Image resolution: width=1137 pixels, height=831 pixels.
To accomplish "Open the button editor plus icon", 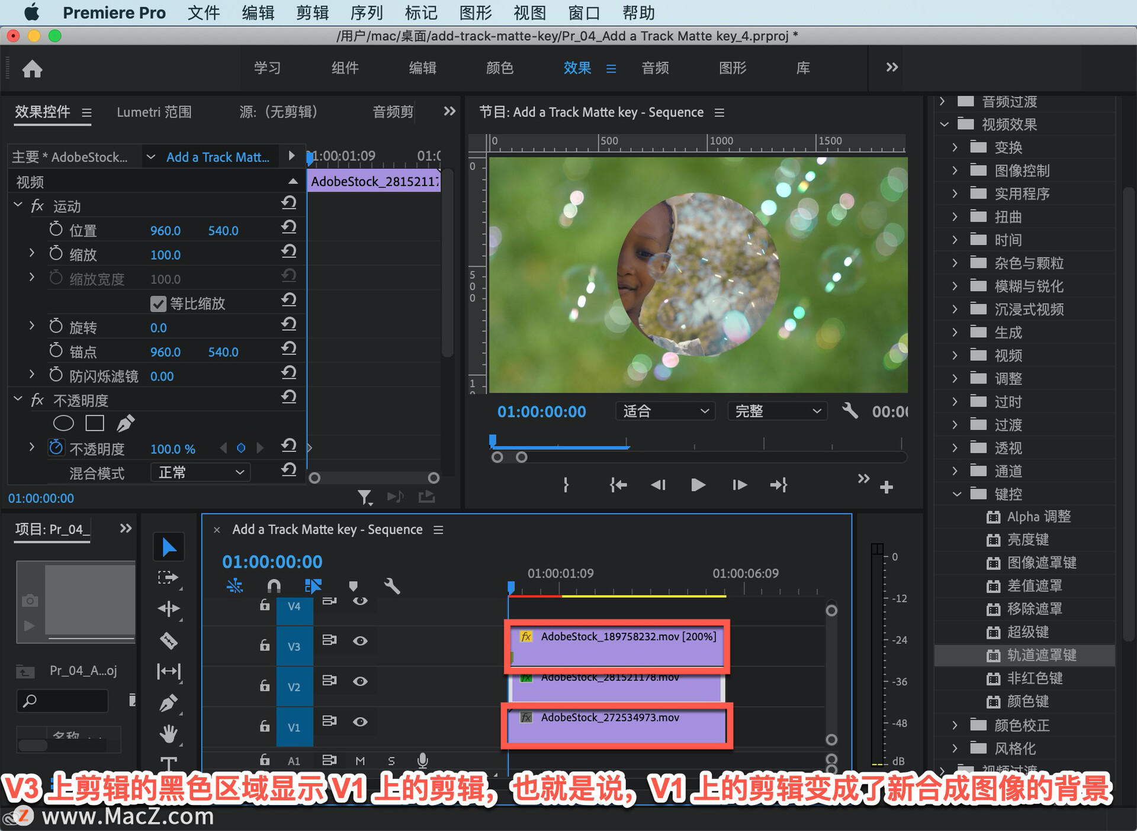I will [887, 487].
